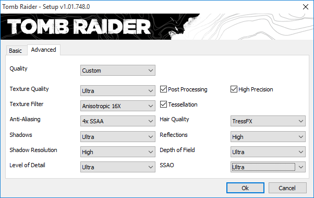
Task: Switch to the Basic tab
Action: coord(16,50)
